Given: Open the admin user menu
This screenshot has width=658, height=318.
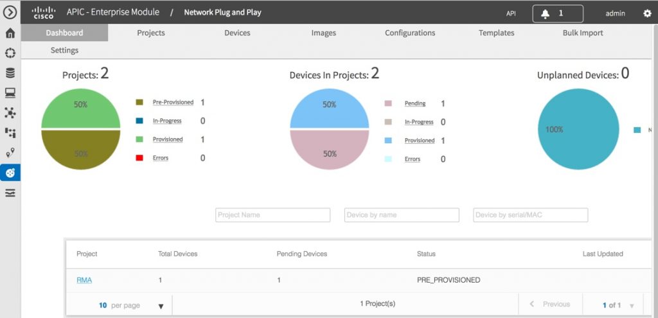Looking at the screenshot, I should pos(615,13).
